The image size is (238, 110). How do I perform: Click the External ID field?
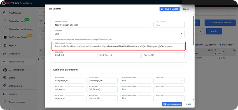[x=163, y=55]
